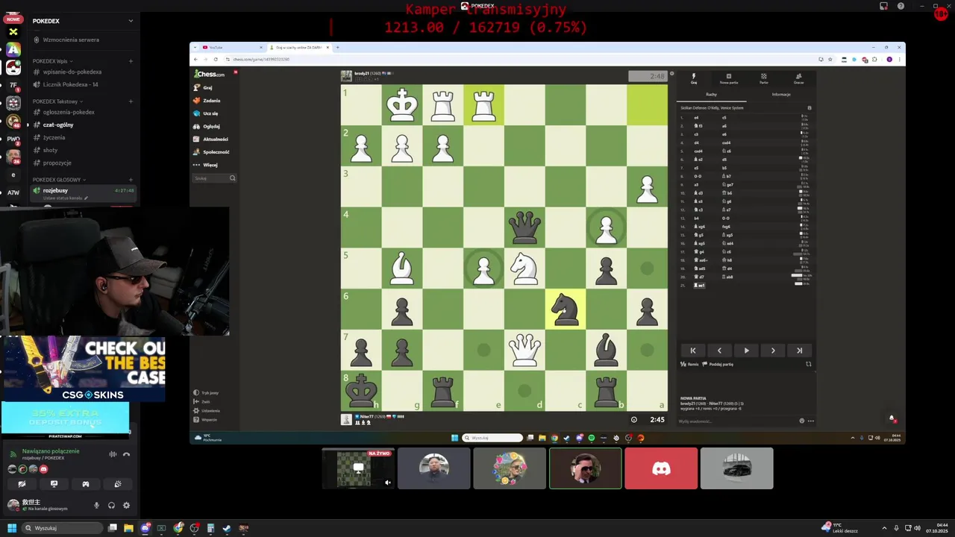This screenshot has width=955, height=537.
Task: Open Społeczność in Chess.com sidebar
Action: (x=211, y=151)
